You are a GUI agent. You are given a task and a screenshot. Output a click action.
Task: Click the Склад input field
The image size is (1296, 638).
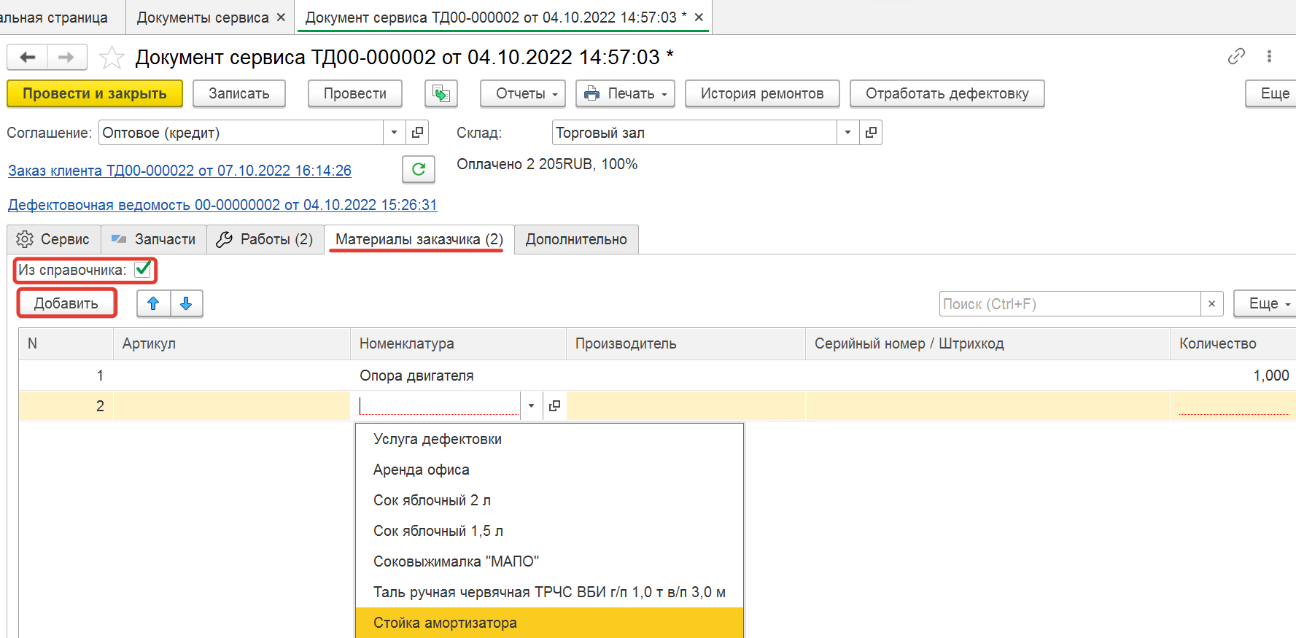click(x=695, y=133)
